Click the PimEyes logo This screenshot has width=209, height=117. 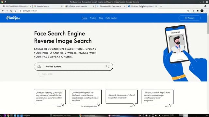click(13, 18)
